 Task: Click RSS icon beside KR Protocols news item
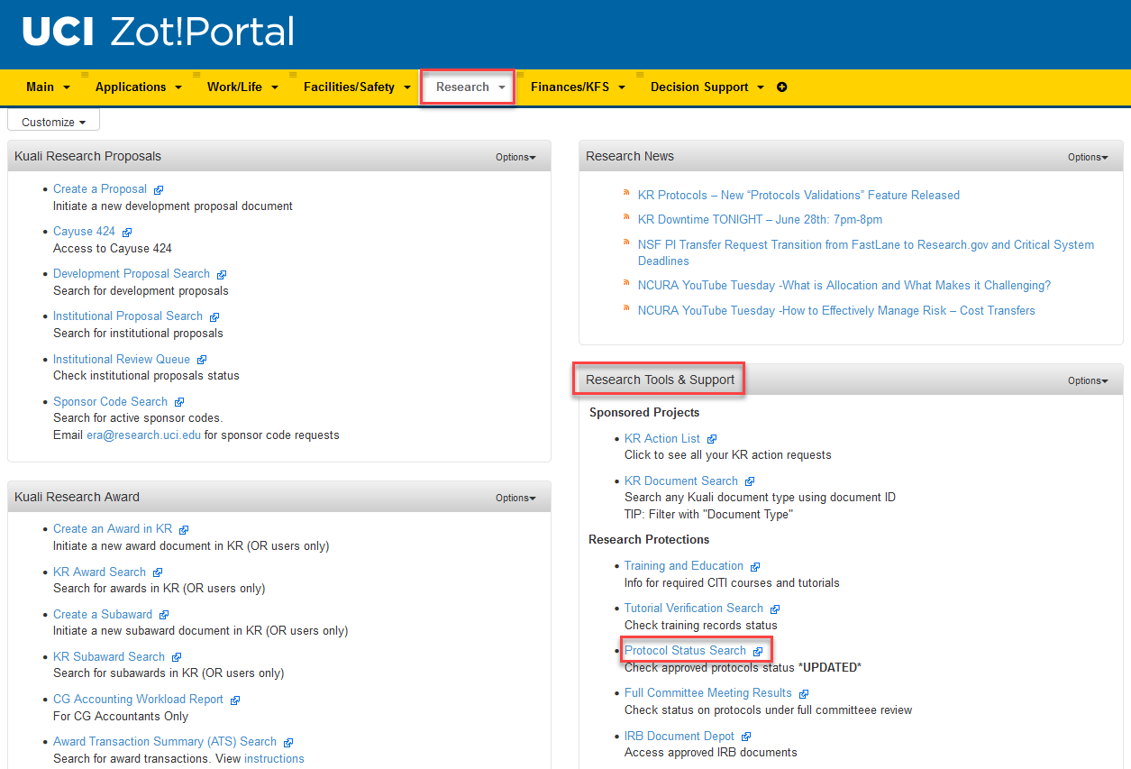(x=626, y=193)
